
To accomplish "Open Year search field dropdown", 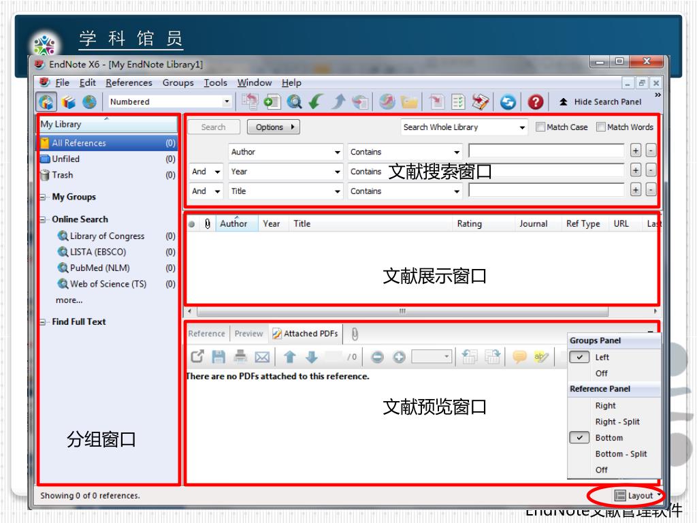I will click(x=338, y=172).
